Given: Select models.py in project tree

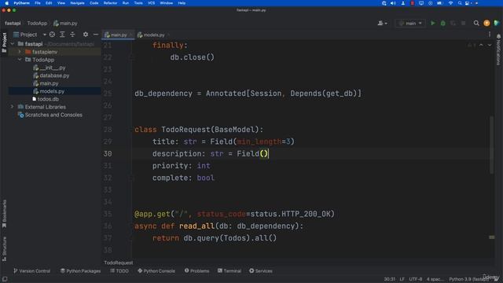Looking at the screenshot, I should point(52,91).
